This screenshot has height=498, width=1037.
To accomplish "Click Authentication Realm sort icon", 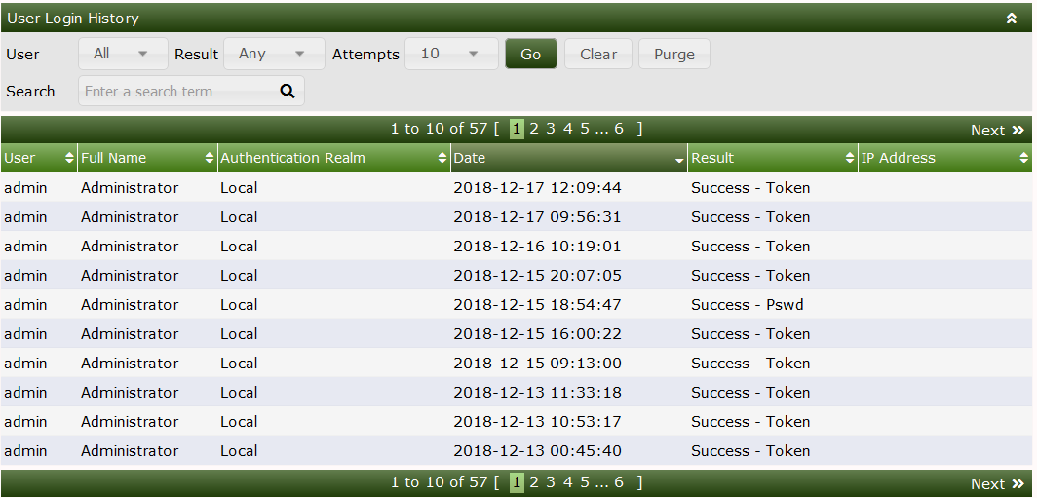I will (442, 158).
